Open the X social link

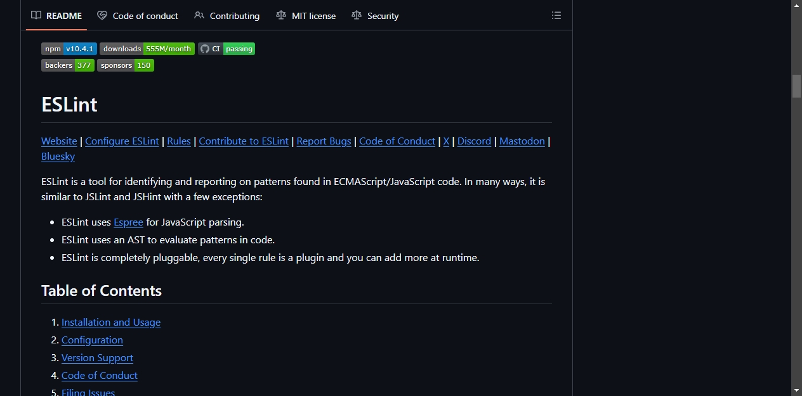[x=446, y=141]
